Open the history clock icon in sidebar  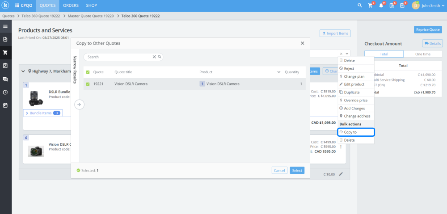click(x=5, y=92)
